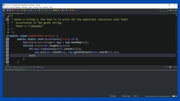
Task: Open the Source menu
Action: (12, 8)
